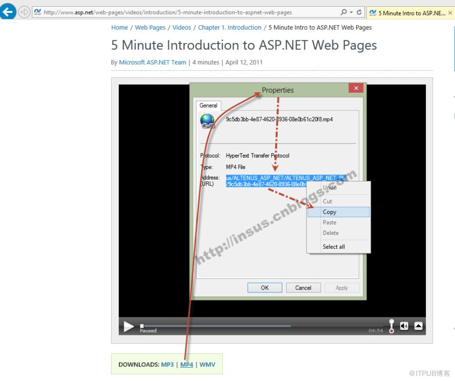Open the Home breadcrumb link
Image resolution: width=455 pixels, height=381 pixels.
120,28
